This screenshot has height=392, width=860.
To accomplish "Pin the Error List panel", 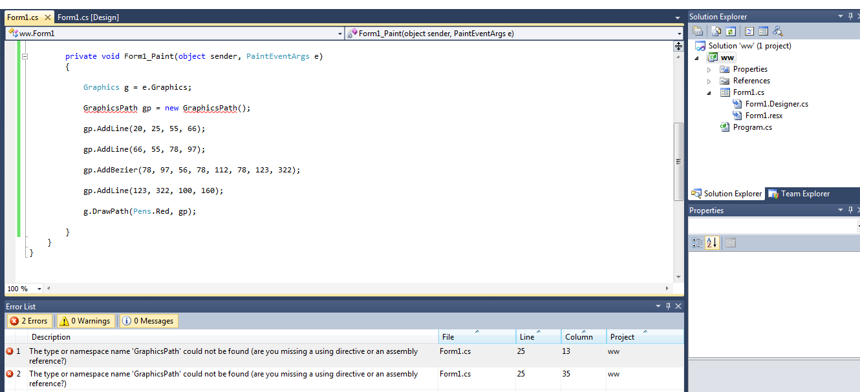I will point(668,306).
